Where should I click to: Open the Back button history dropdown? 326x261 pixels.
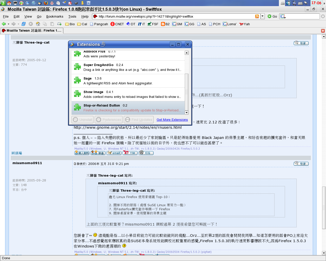pyautogui.click(x=9, y=24)
